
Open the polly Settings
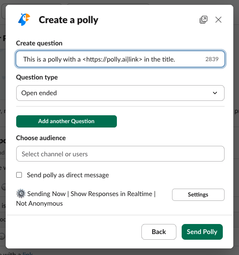click(198, 195)
